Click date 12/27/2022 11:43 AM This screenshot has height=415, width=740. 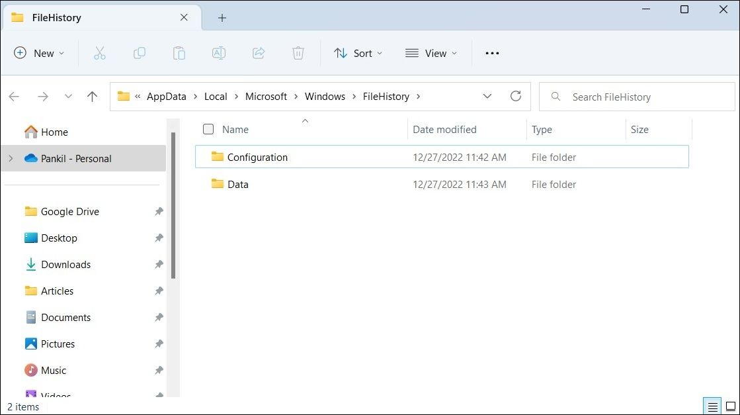coord(459,185)
